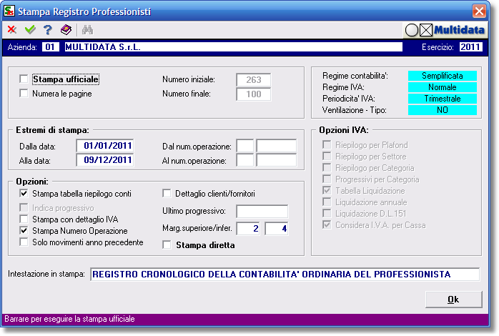The image size is (499, 336).
Task: Click the Alla data field
Action: pyautogui.click(x=105, y=160)
